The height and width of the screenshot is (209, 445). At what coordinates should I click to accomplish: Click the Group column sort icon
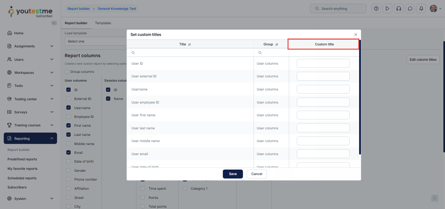[x=277, y=44]
